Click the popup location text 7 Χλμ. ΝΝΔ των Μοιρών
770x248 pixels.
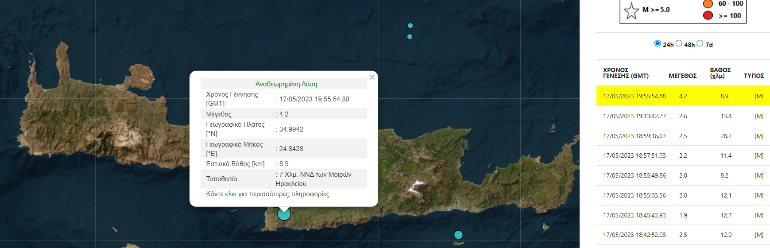[x=315, y=174]
